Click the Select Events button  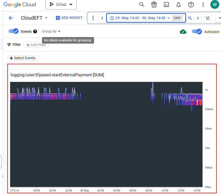pyautogui.click(x=23, y=58)
